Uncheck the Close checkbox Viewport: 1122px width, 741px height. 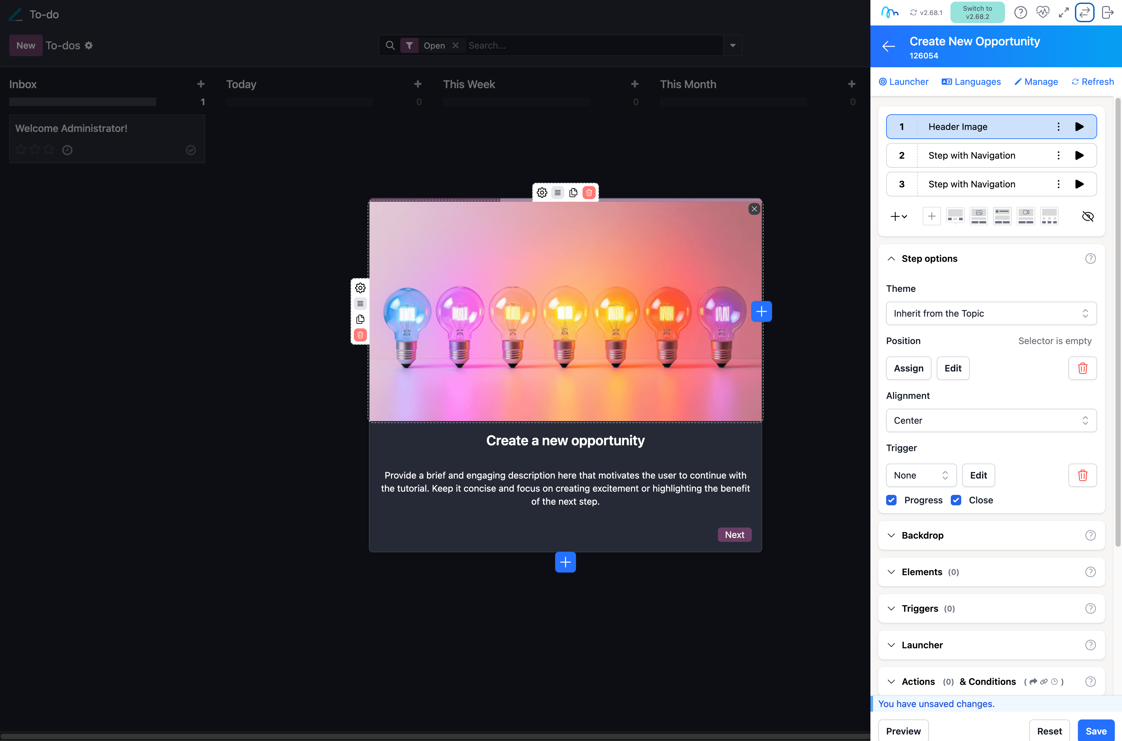point(956,500)
